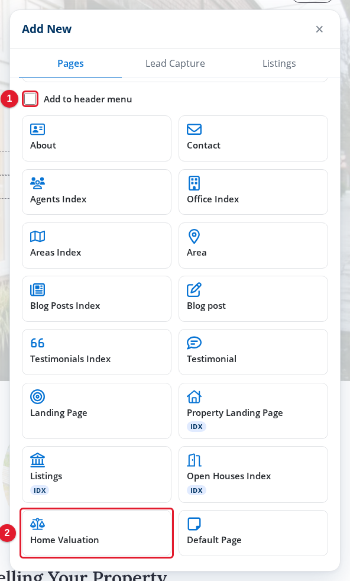Click the Blog post pencil edit icon
Screen dimensions: 350x581
click(x=194, y=290)
